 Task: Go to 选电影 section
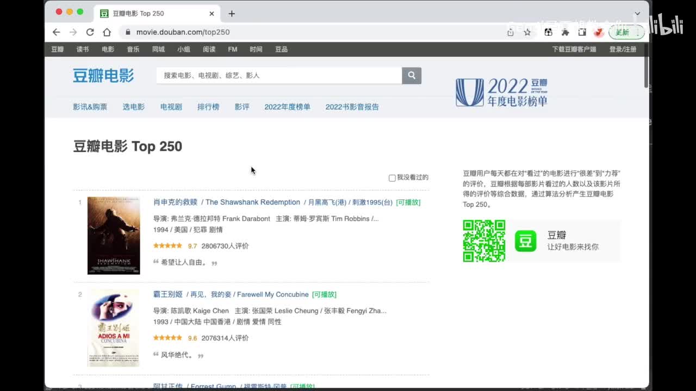pos(134,107)
